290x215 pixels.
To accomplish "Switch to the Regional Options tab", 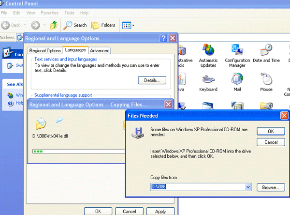I will (x=45, y=50).
